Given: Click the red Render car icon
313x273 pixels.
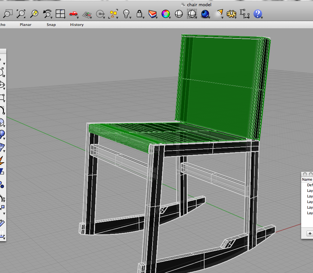Looking at the screenshot, I should tap(73, 14).
